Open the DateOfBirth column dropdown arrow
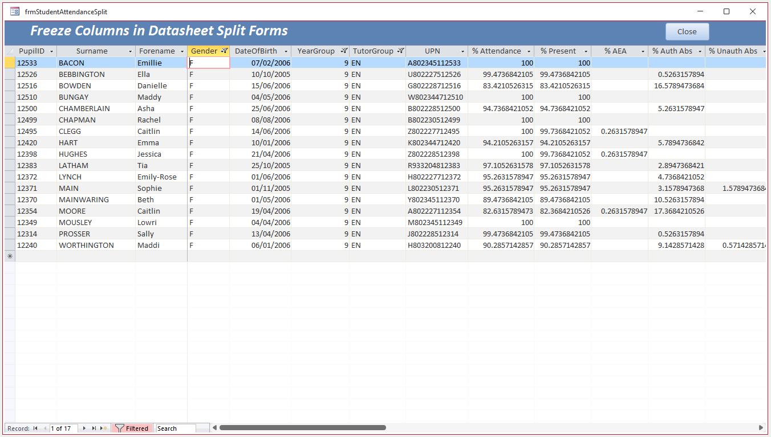 pyautogui.click(x=286, y=51)
